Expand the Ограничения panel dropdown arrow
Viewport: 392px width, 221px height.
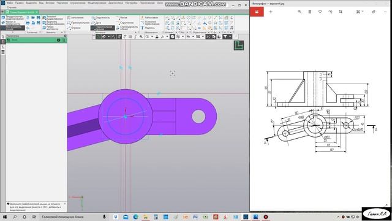[x=208, y=33]
